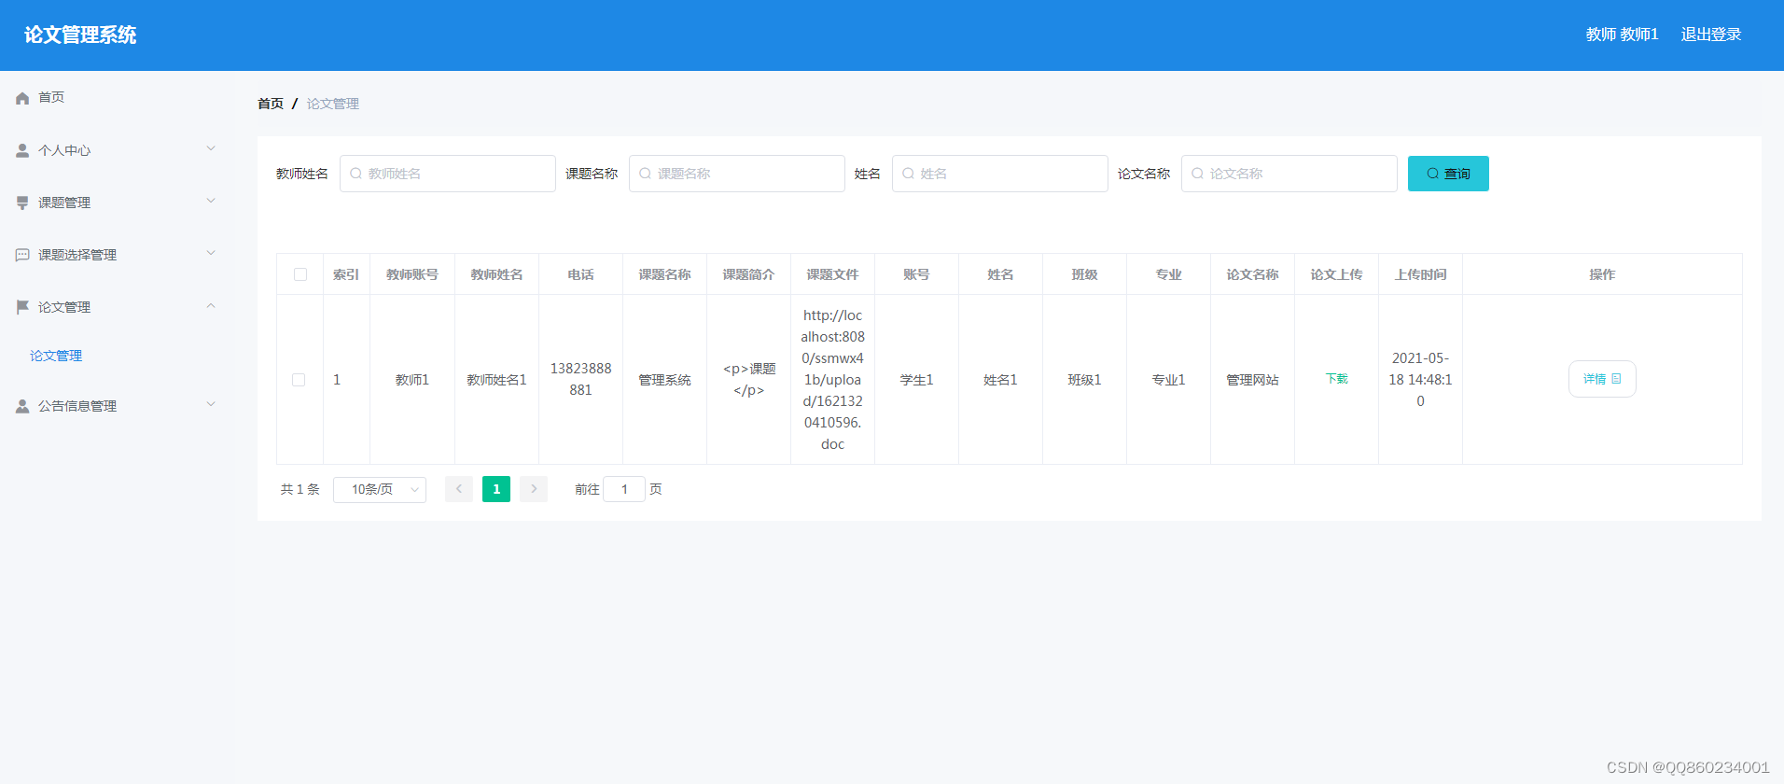Click the 下载 download link
Screen dimensions: 1784x784
click(x=1336, y=379)
